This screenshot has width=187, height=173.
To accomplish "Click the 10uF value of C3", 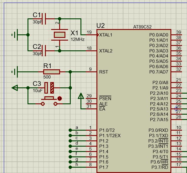I will pyautogui.click(x=38, y=91).
